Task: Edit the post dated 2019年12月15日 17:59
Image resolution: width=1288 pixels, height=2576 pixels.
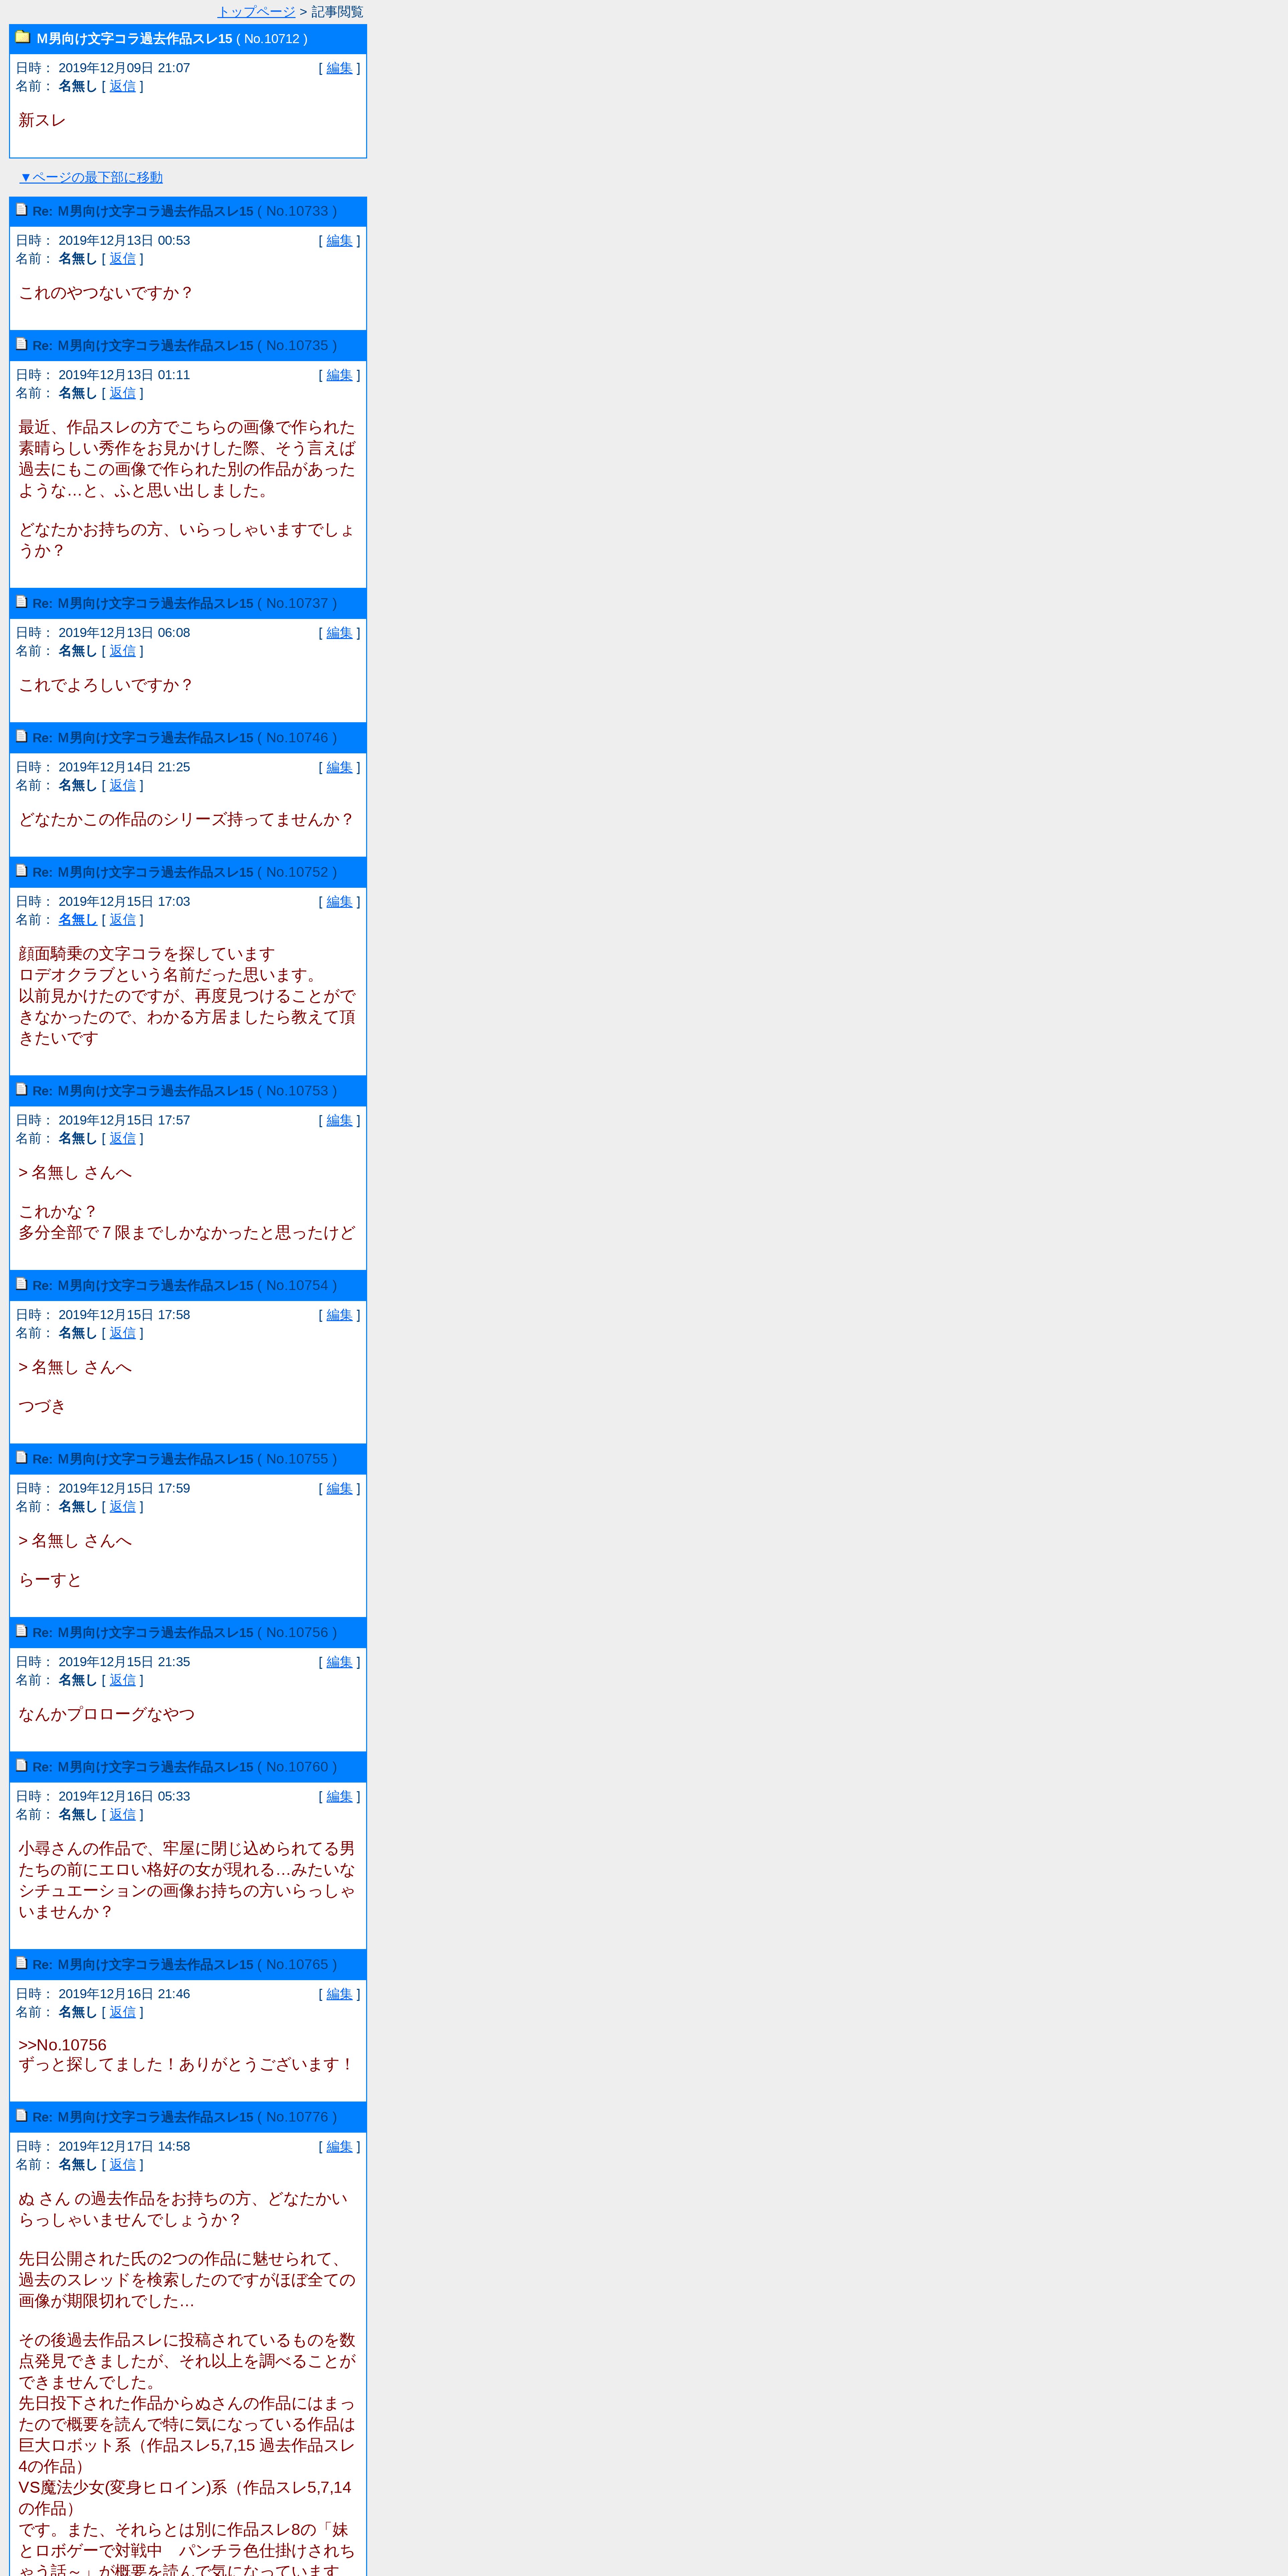Action: pos(339,1488)
